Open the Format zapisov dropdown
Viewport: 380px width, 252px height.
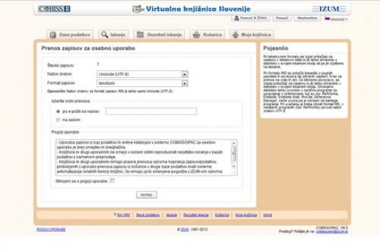[x=142, y=84]
